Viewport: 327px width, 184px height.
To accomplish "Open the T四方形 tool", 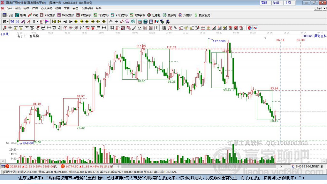I will point(101,15).
